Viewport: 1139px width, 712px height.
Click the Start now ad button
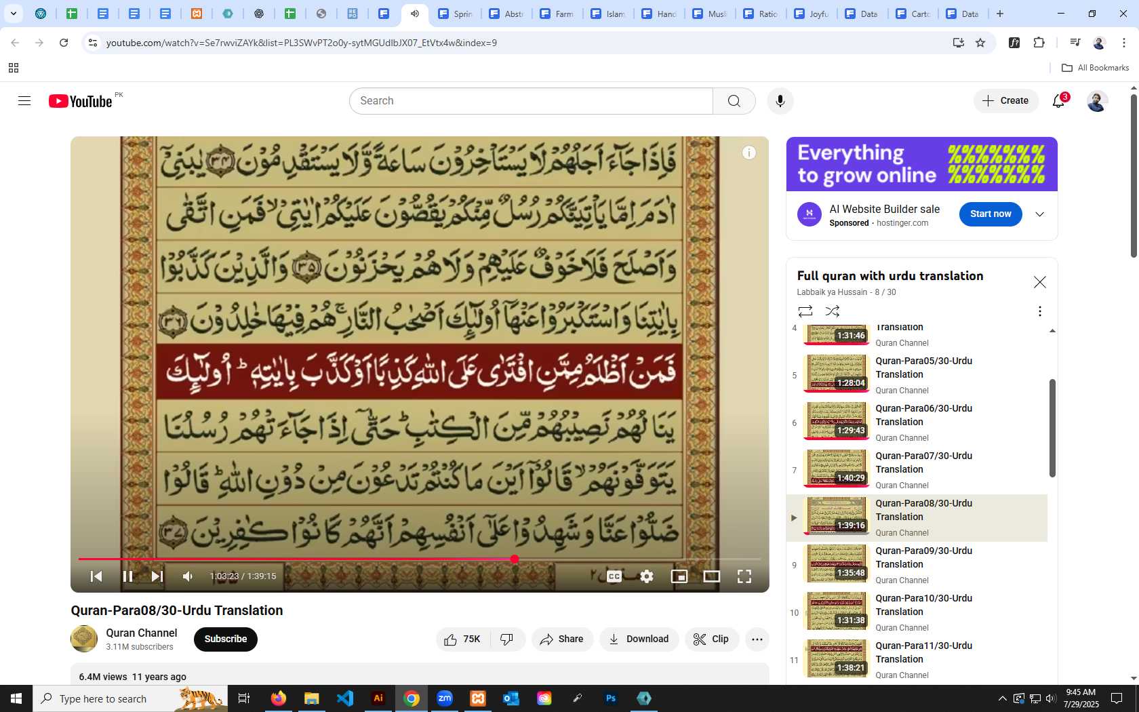pyautogui.click(x=991, y=214)
